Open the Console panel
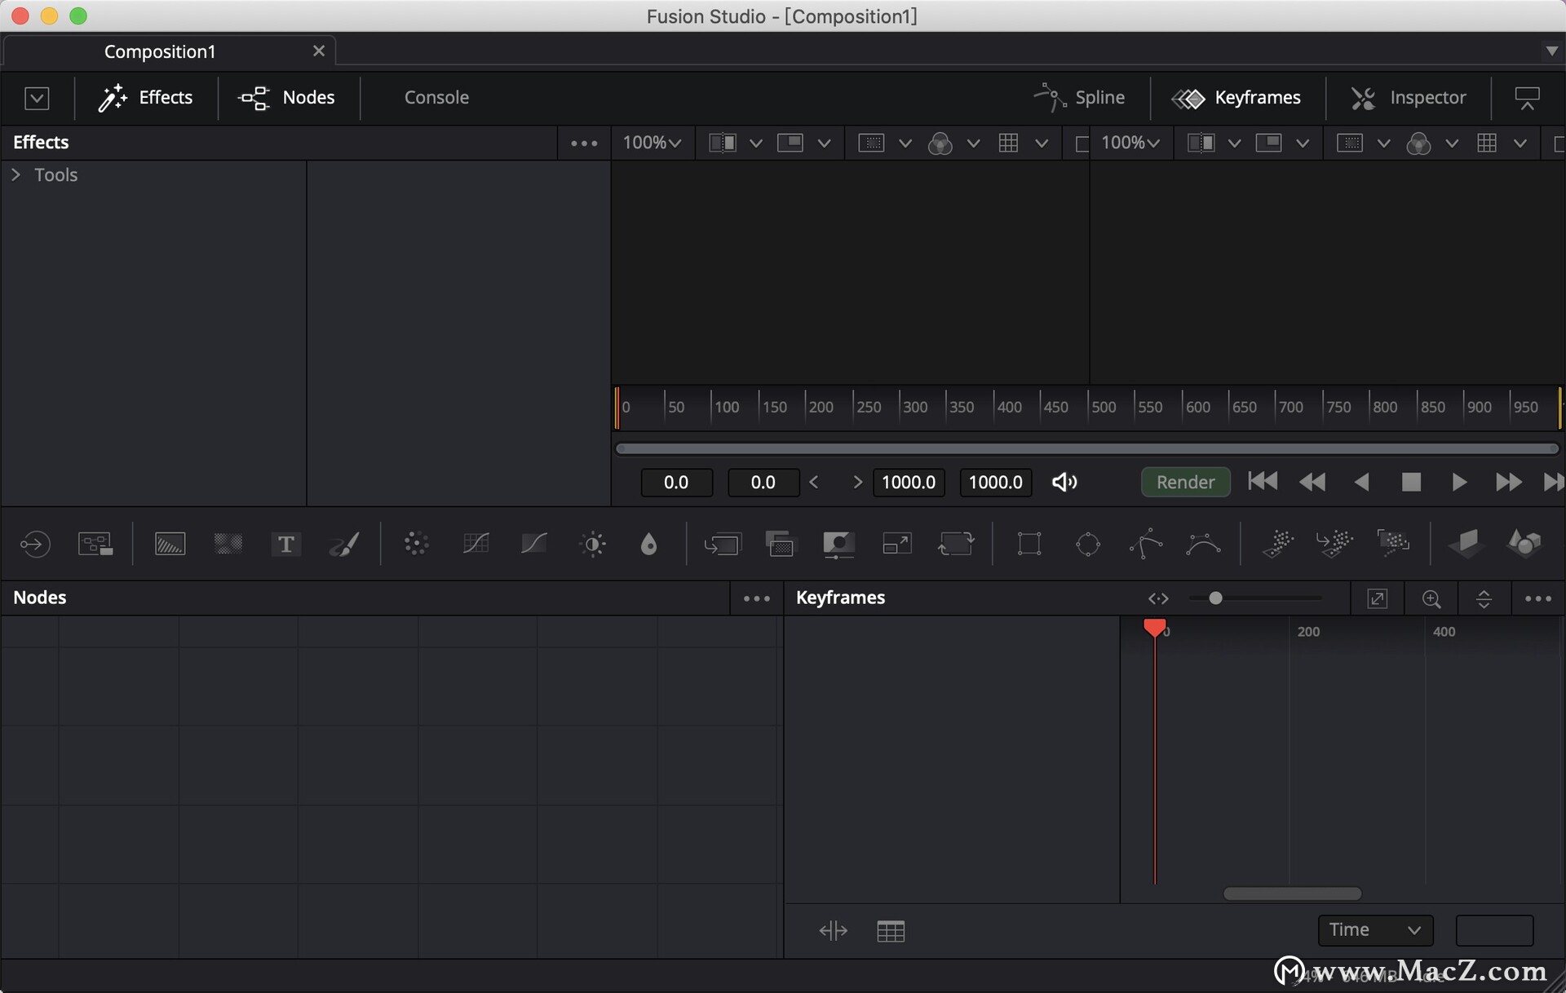Viewport: 1566px width, 993px height. [436, 98]
